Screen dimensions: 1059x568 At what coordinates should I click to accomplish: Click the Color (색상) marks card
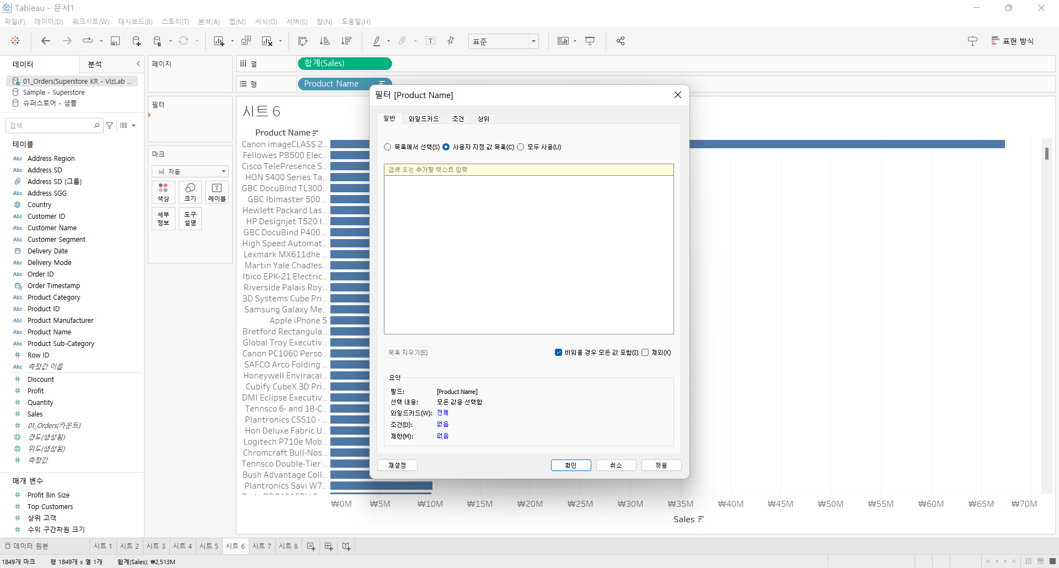point(163,192)
